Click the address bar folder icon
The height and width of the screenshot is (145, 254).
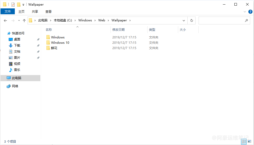click(x=30, y=20)
